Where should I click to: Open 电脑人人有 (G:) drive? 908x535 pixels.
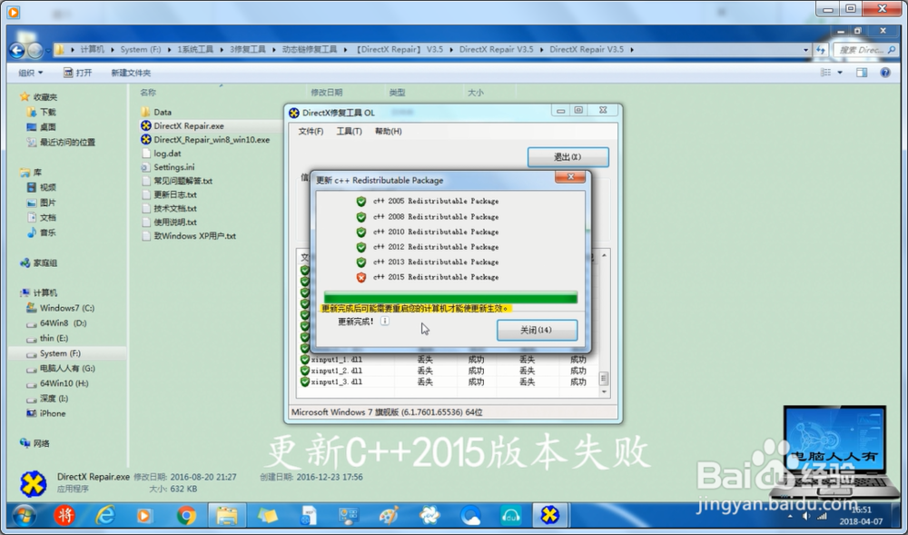[60, 368]
